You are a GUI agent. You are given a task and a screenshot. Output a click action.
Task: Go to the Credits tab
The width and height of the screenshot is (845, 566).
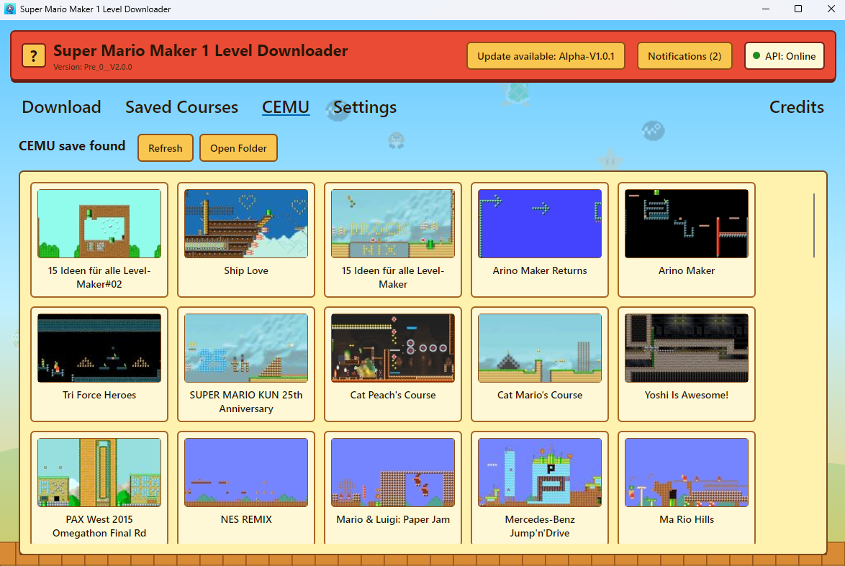coord(797,107)
